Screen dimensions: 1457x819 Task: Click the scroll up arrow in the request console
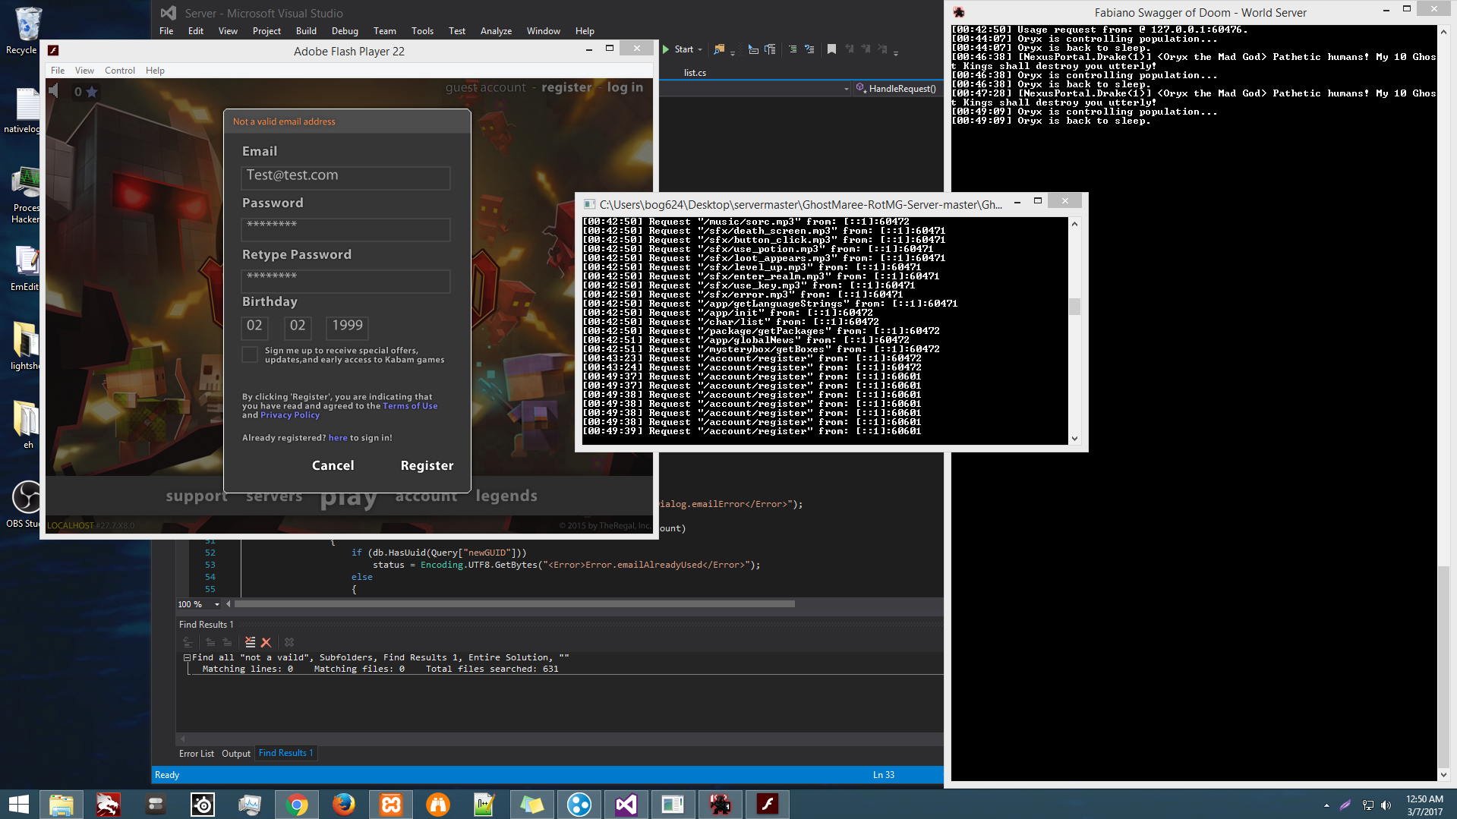(x=1074, y=224)
